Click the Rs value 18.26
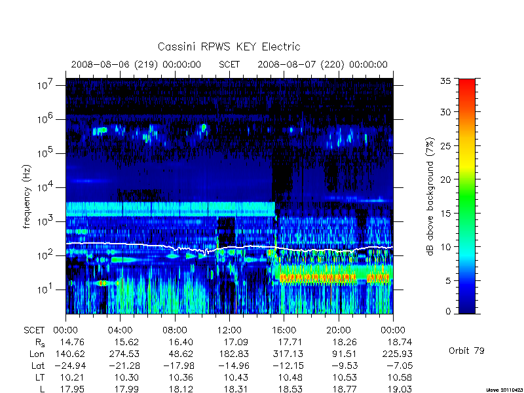Viewport: 524px width, 393px height. point(345,342)
